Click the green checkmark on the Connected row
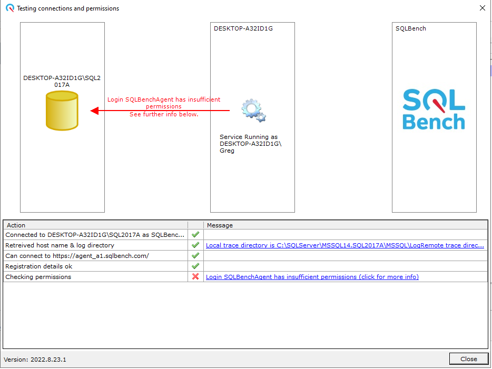Viewport: 492px width, 369px height. click(195, 234)
